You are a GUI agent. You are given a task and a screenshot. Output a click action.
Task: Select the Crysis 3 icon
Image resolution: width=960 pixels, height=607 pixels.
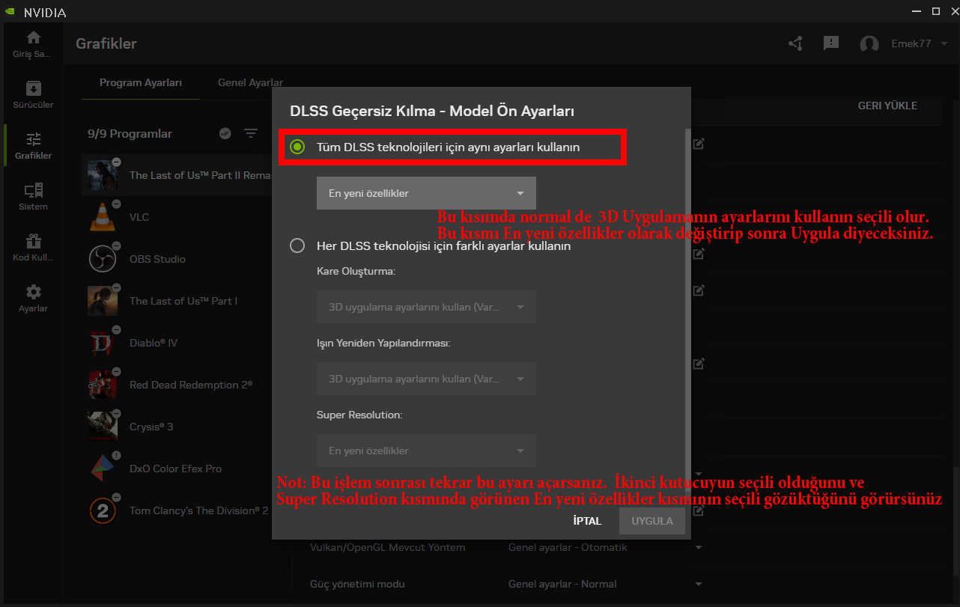(102, 427)
